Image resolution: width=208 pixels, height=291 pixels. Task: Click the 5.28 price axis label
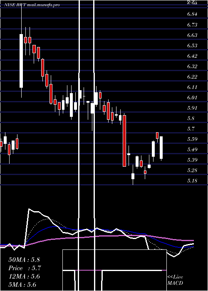coord(192,170)
